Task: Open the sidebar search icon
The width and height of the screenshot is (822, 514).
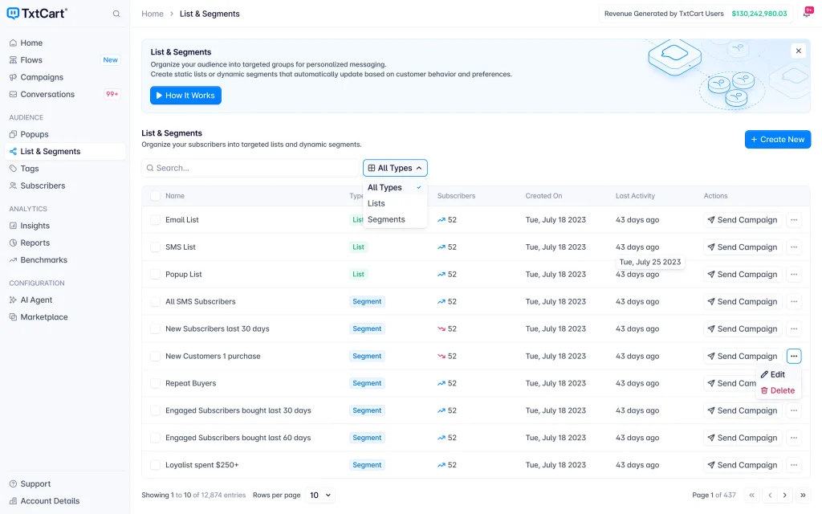Action: pos(116,14)
